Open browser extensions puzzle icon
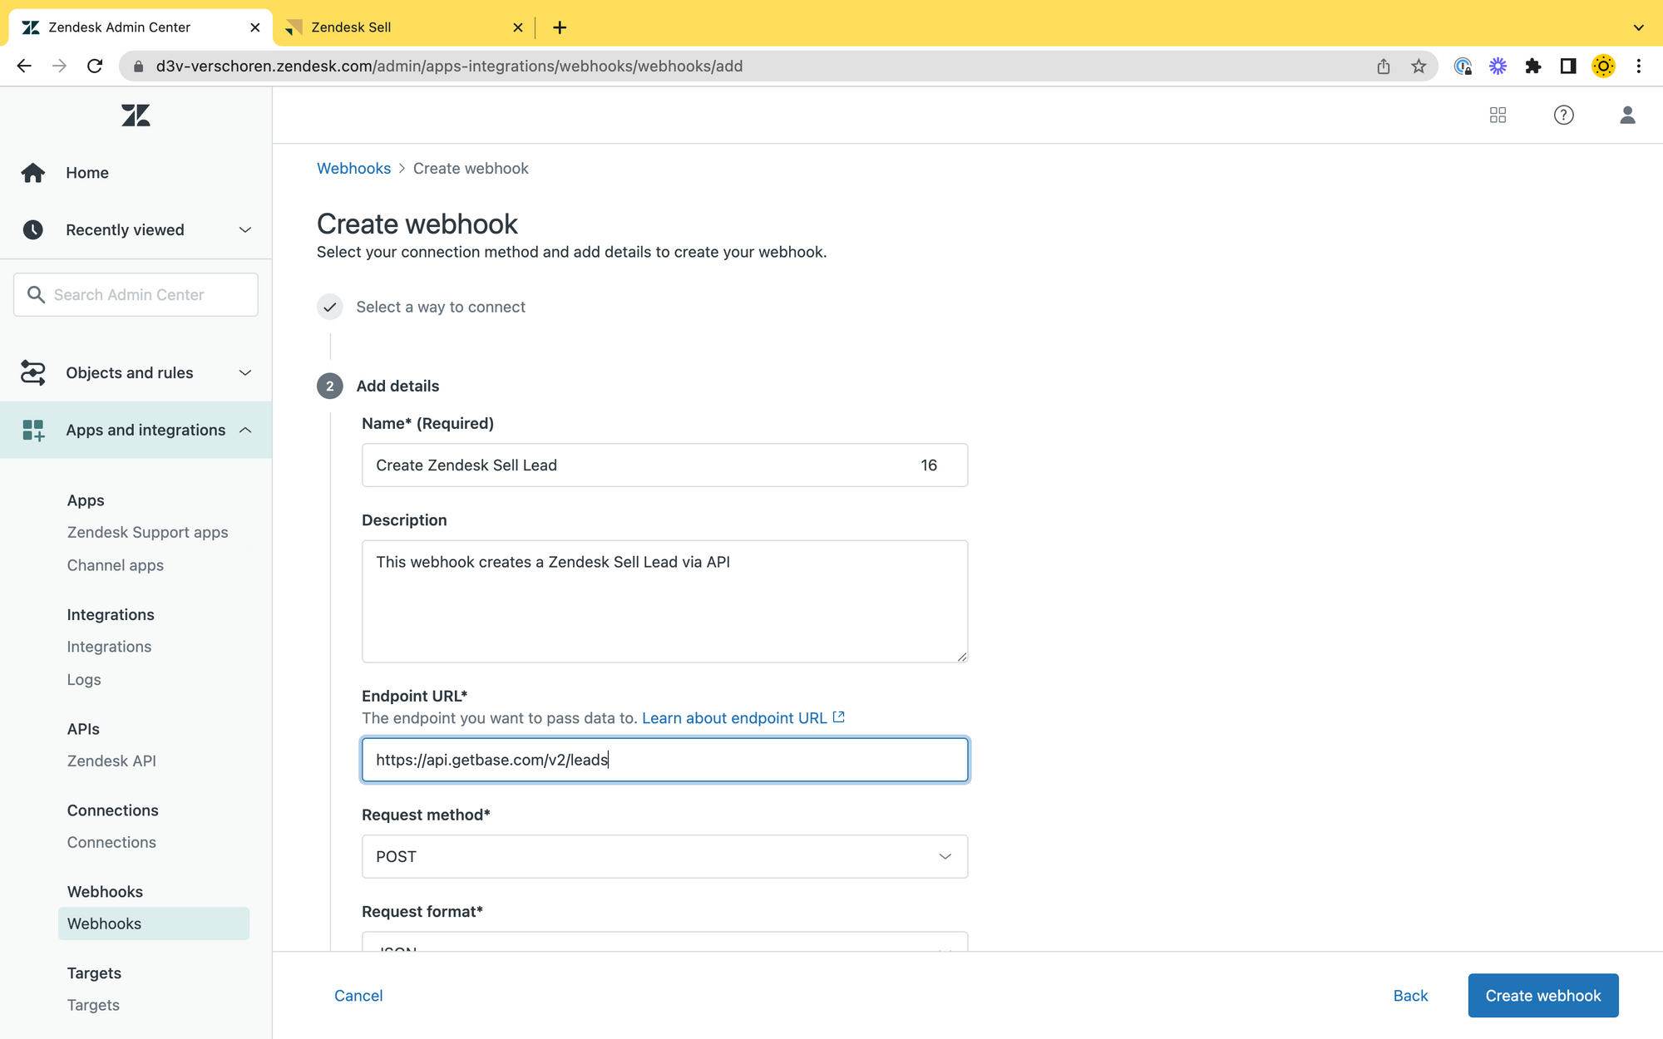 tap(1532, 66)
